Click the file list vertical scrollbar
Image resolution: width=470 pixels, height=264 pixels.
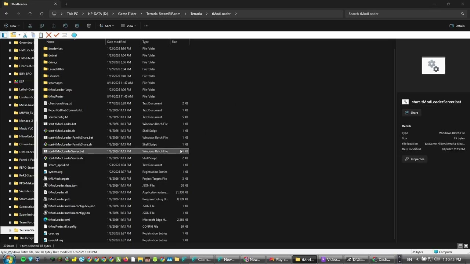coord(395,143)
